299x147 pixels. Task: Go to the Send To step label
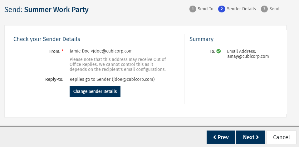(205, 9)
